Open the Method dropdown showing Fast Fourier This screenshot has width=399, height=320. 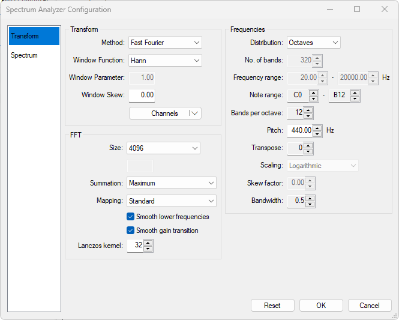pyautogui.click(x=165, y=43)
